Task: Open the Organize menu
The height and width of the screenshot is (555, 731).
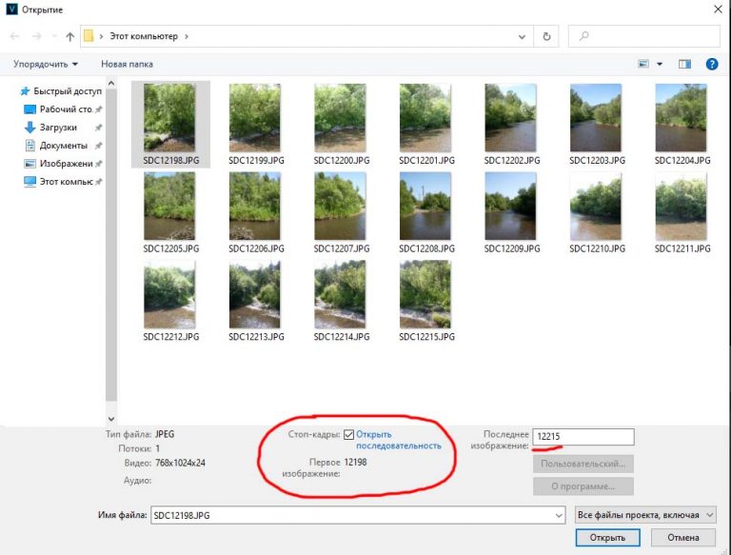Action: (46, 64)
